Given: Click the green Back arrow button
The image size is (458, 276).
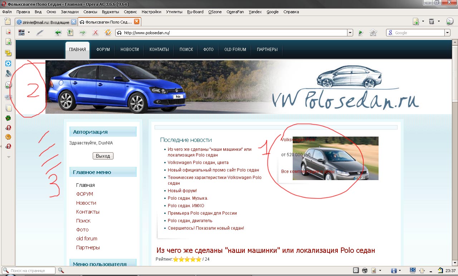Looking at the screenshot, I should tap(58, 33).
